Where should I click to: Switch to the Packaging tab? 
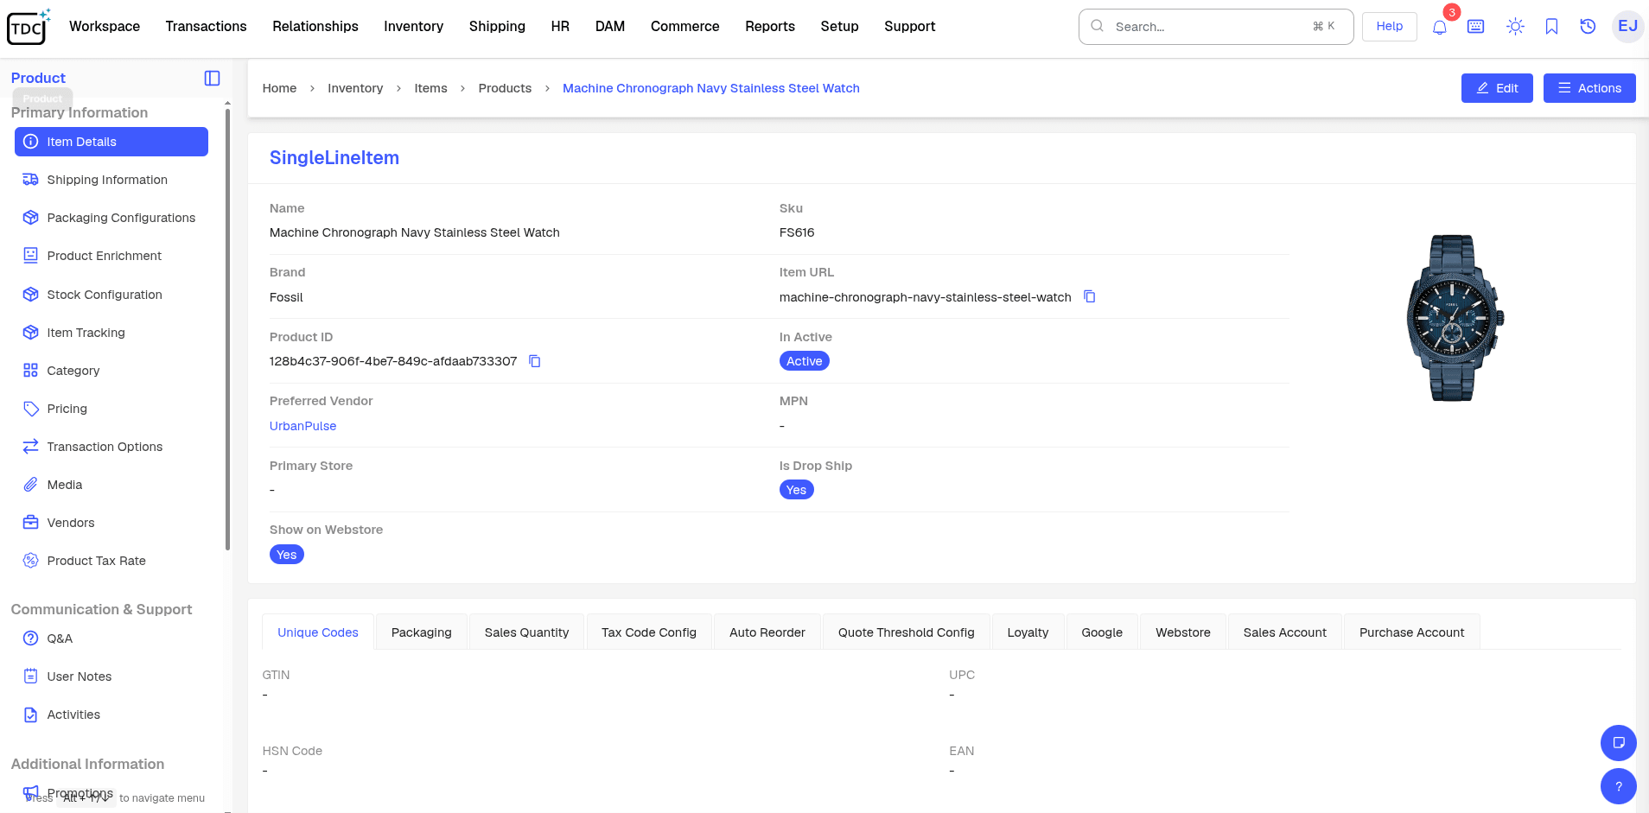421,632
